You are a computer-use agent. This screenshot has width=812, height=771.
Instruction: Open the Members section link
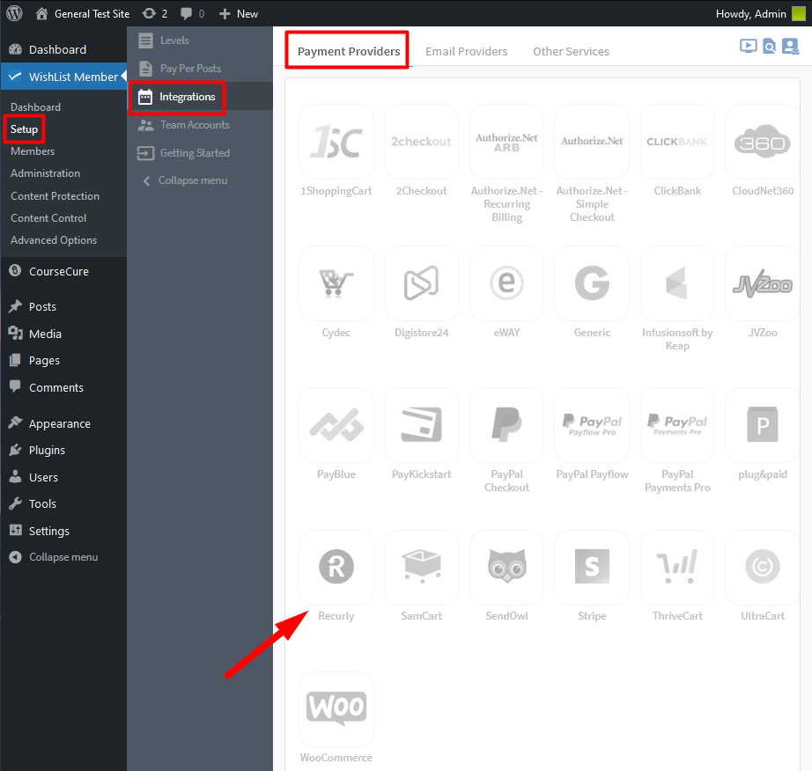tap(32, 151)
